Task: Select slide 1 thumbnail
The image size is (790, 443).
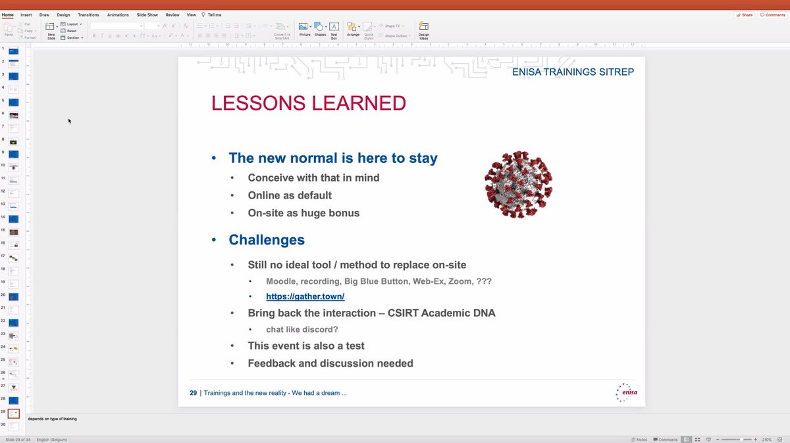Action: click(x=13, y=51)
